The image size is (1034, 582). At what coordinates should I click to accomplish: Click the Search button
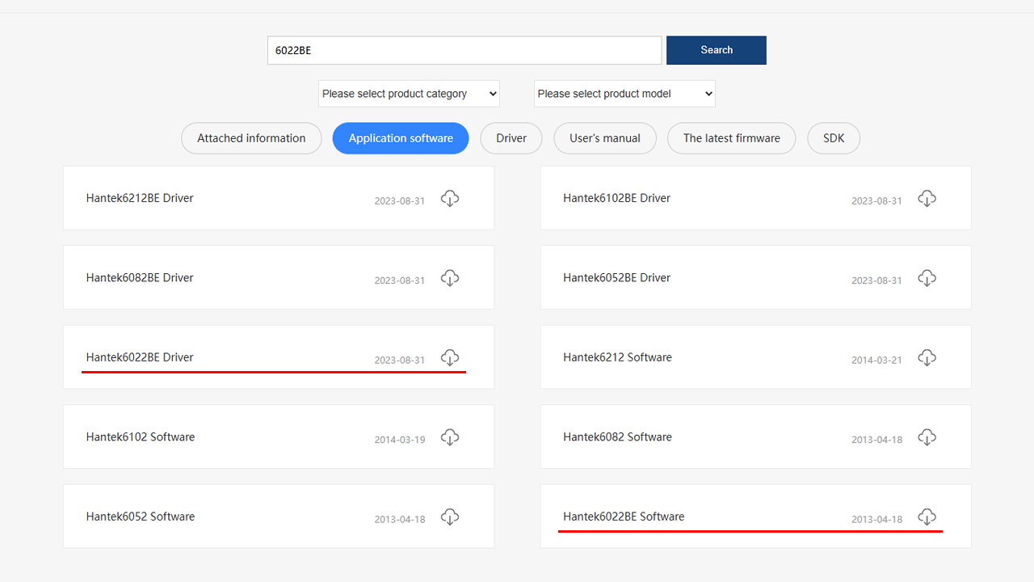click(x=717, y=50)
